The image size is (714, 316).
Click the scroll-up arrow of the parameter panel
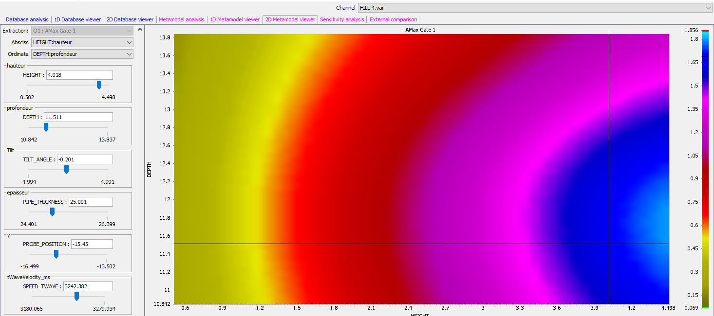(140, 30)
